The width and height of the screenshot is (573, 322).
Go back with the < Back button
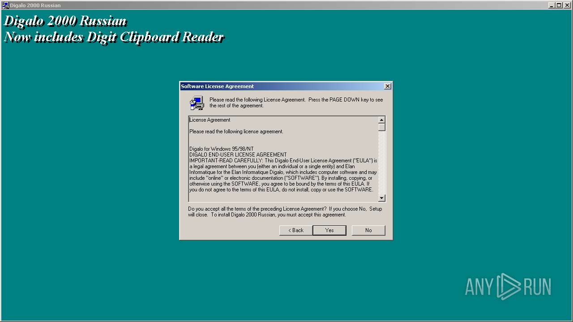point(296,230)
